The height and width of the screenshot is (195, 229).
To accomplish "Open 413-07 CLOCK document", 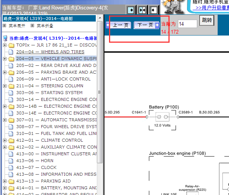I will pyautogui.click(x=36, y=167).
